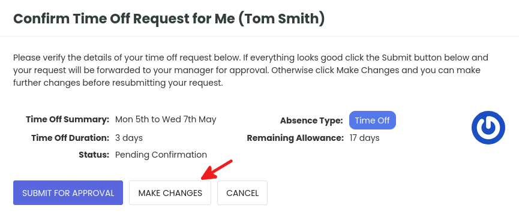Click the name Tom Smith in the title
This screenshot has width=519, height=217.
[280, 19]
